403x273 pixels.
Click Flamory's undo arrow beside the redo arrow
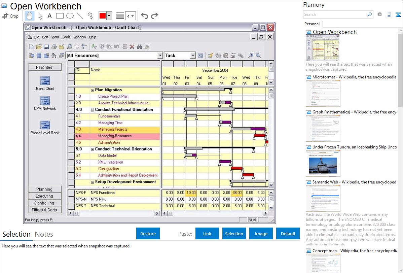tap(144, 16)
